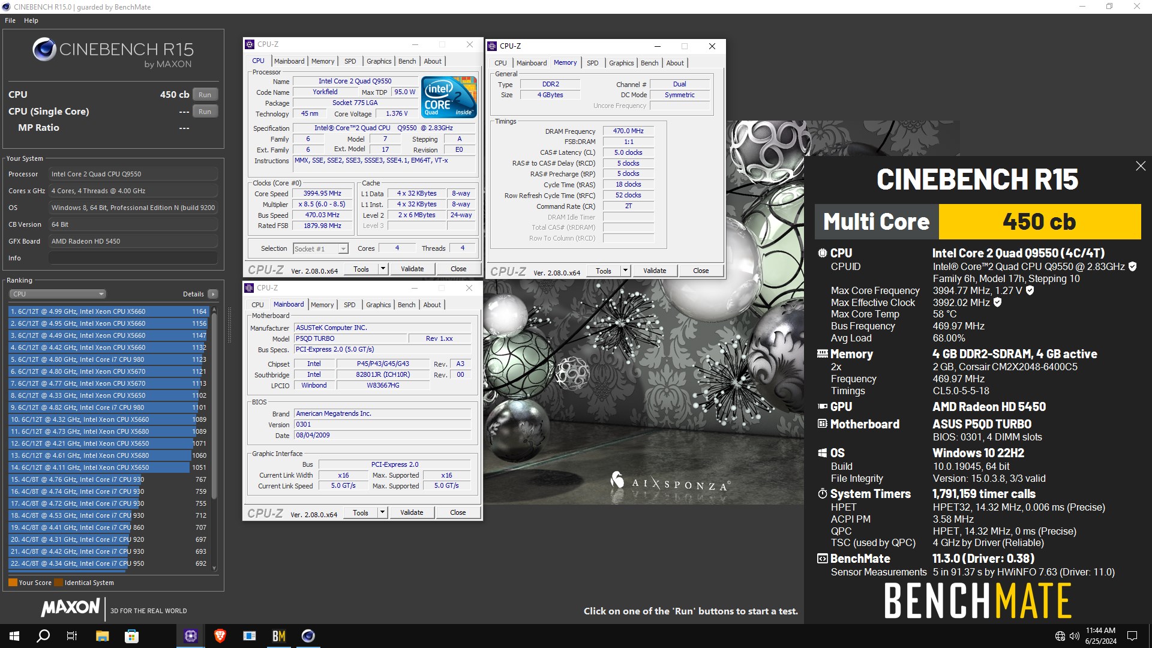Switch to Mainboard tab in CPU window

click(289, 61)
